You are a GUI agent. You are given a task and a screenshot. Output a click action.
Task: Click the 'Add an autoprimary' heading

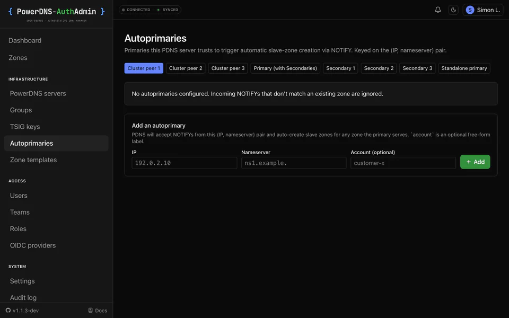click(x=159, y=126)
